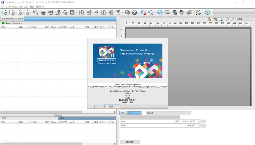Click the zoom in magnifier
255x145 pixels.
click(227, 19)
